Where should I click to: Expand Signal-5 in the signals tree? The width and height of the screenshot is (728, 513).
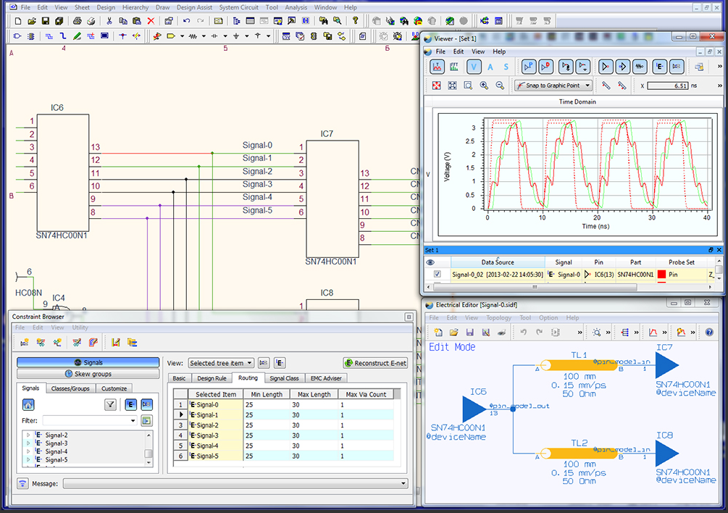[x=28, y=459]
